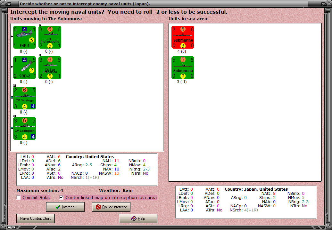Screen dimensions: 332x230
Task: Click the '4 (0)' value under red Submarine
Action: point(182,52)
